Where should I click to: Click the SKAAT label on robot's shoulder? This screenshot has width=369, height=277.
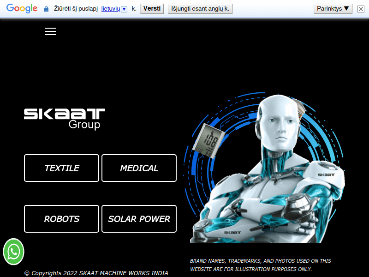click(326, 174)
